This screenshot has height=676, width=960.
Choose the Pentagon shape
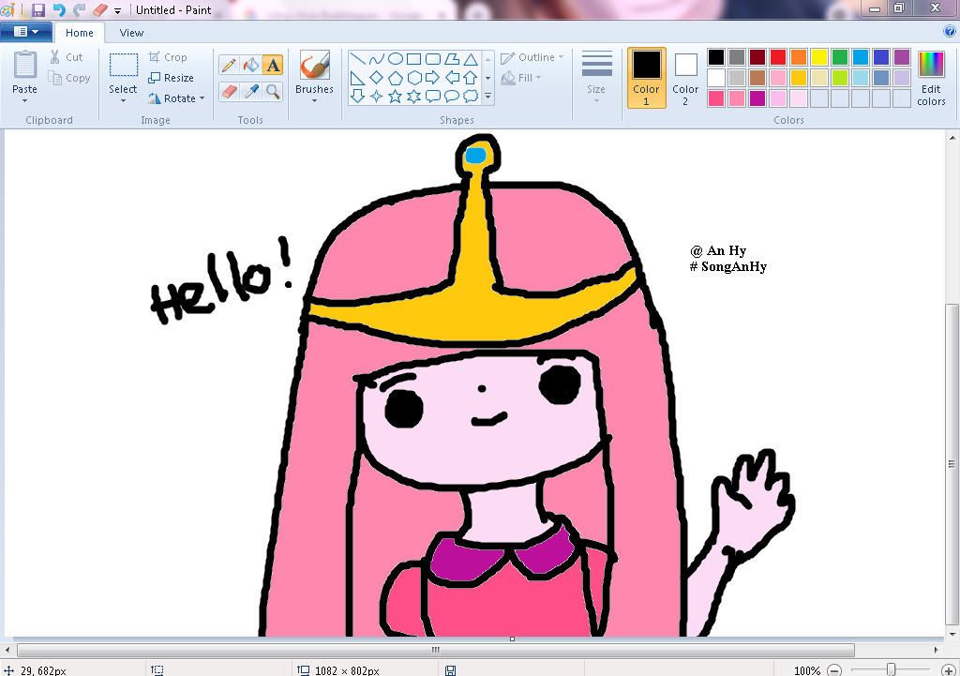point(396,78)
